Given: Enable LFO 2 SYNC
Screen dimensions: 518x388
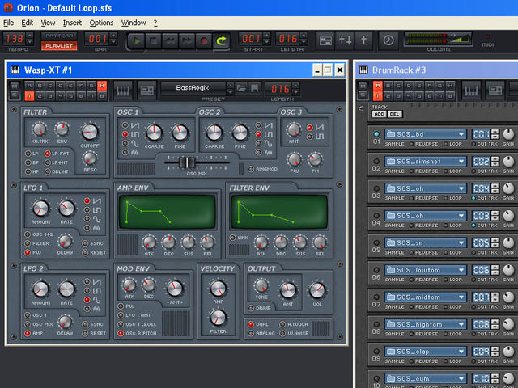Looking at the screenshot, I should pos(85,324).
